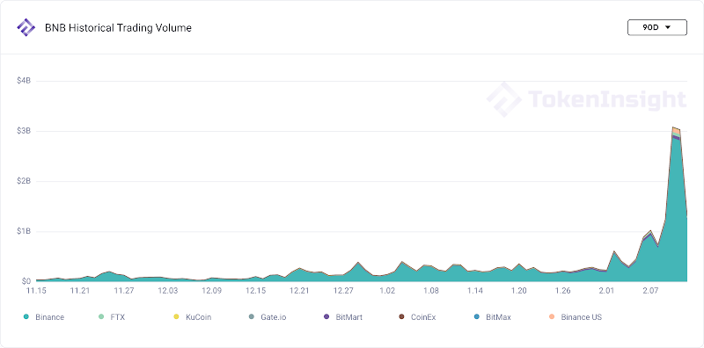704x348 pixels.
Task: Click the 1.20 date label
Action: click(x=519, y=291)
